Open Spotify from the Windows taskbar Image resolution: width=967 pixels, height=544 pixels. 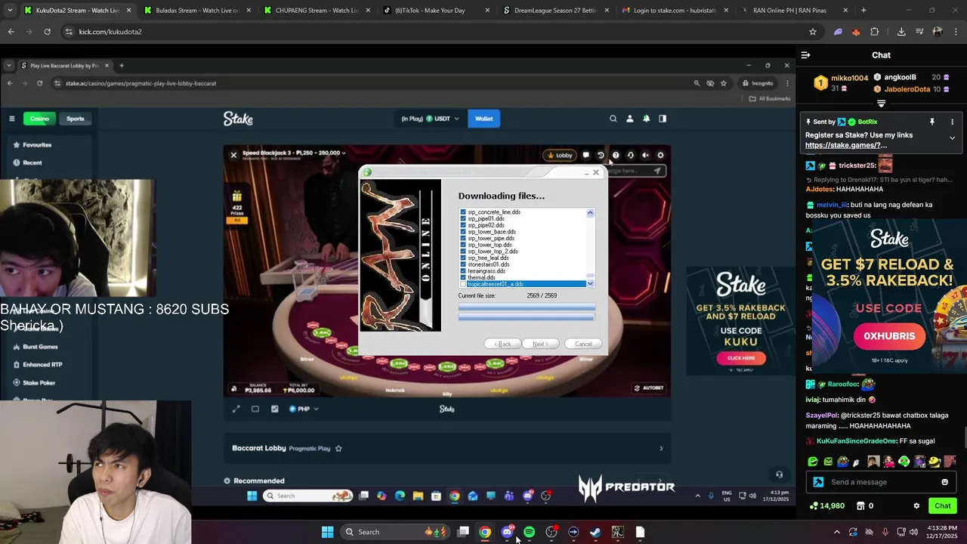(529, 532)
